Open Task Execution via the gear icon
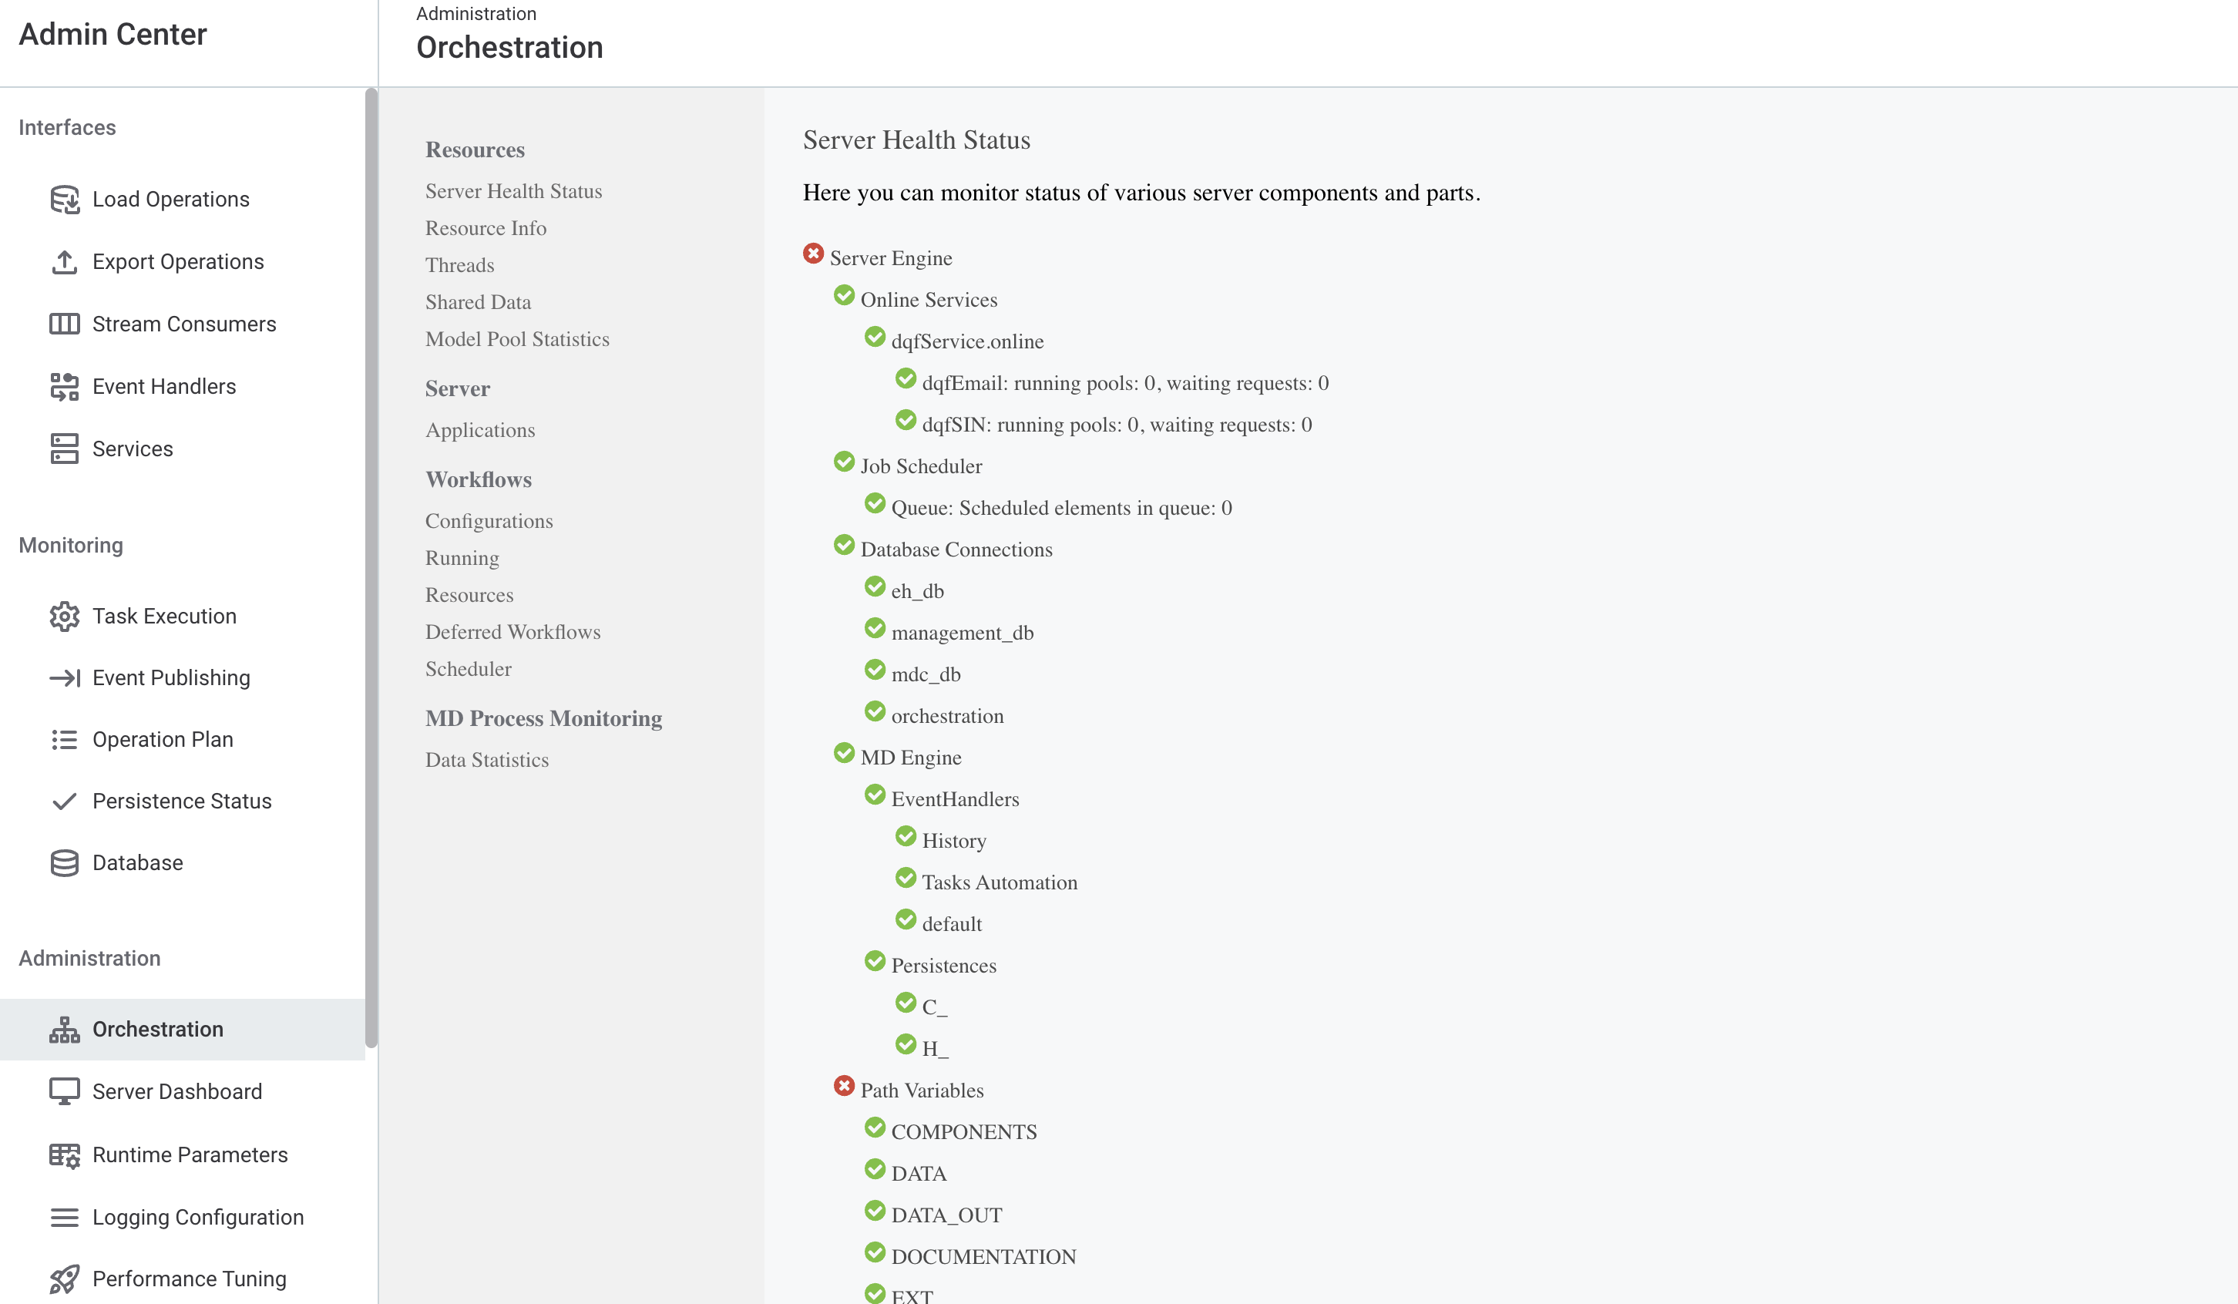 click(63, 616)
